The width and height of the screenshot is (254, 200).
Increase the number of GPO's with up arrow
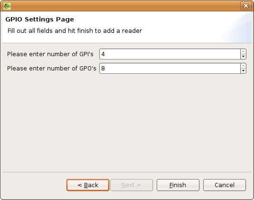click(243, 66)
